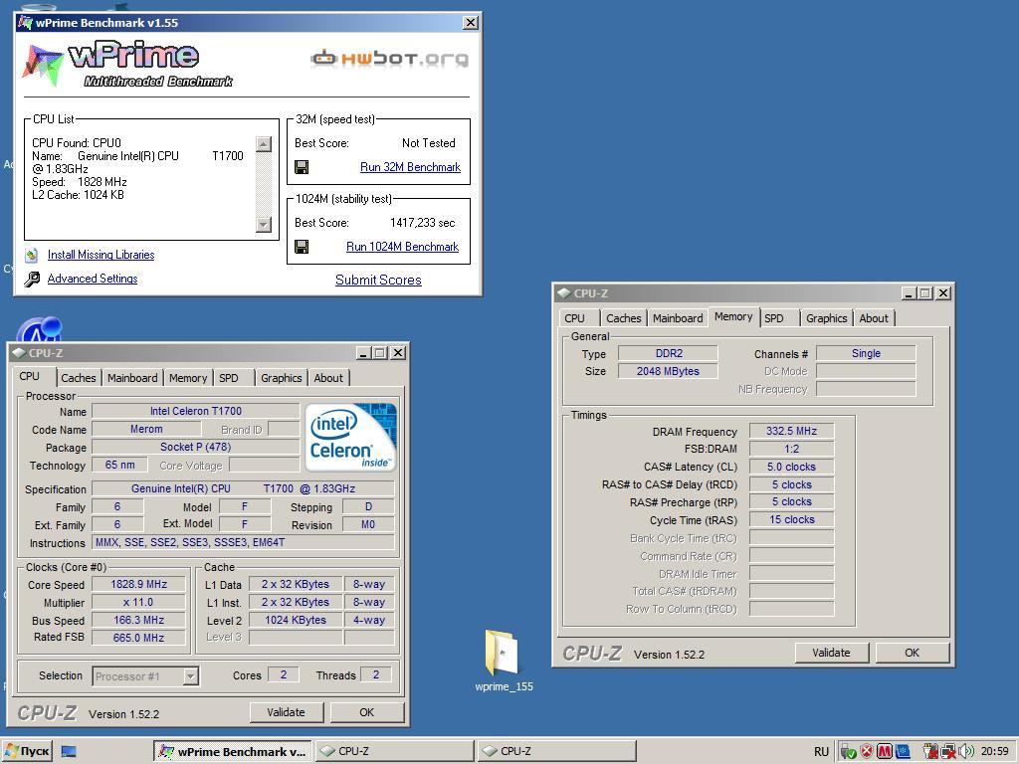
Task: Click the Name field Intel Celeron T1700
Action: [196, 411]
